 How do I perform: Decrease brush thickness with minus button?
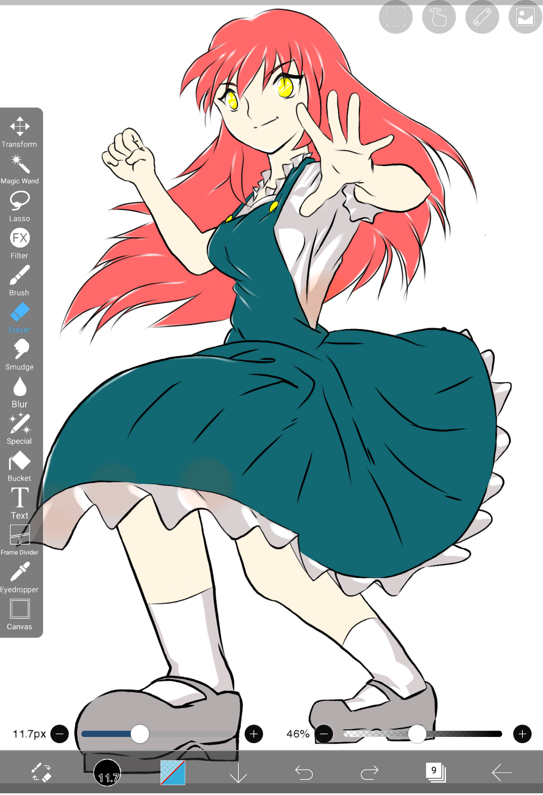(59, 735)
